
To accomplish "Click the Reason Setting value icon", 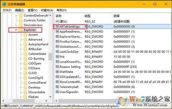I will [x=57, y=66].
